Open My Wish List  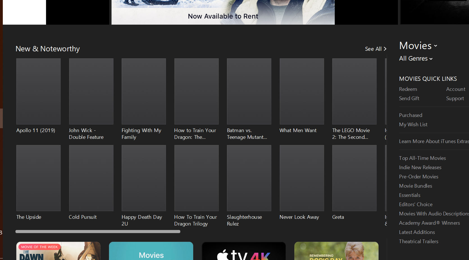pyautogui.click(x=413, y=125)
